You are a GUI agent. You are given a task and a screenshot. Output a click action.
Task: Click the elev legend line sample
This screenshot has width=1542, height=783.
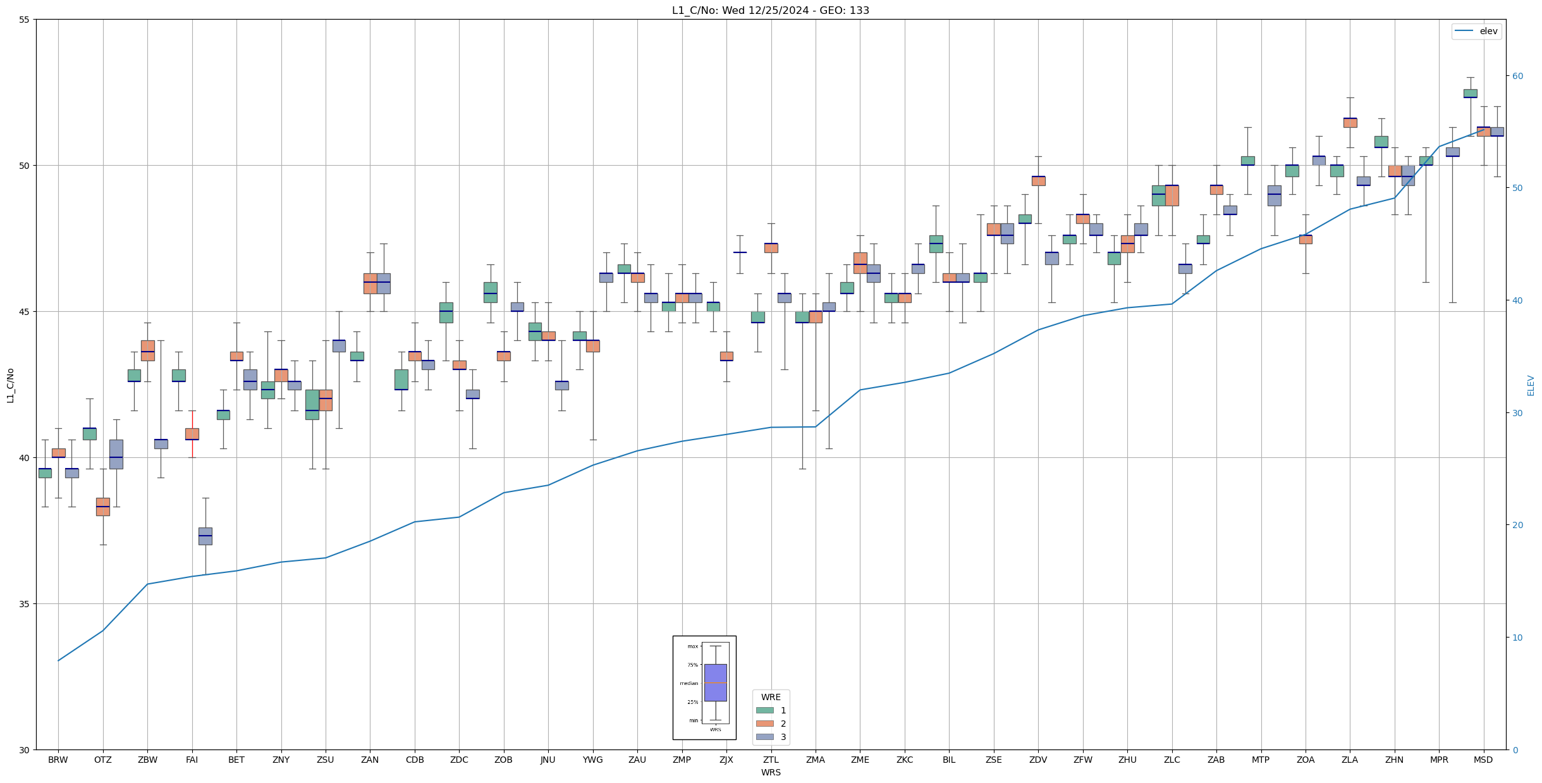click(1464, 31)
